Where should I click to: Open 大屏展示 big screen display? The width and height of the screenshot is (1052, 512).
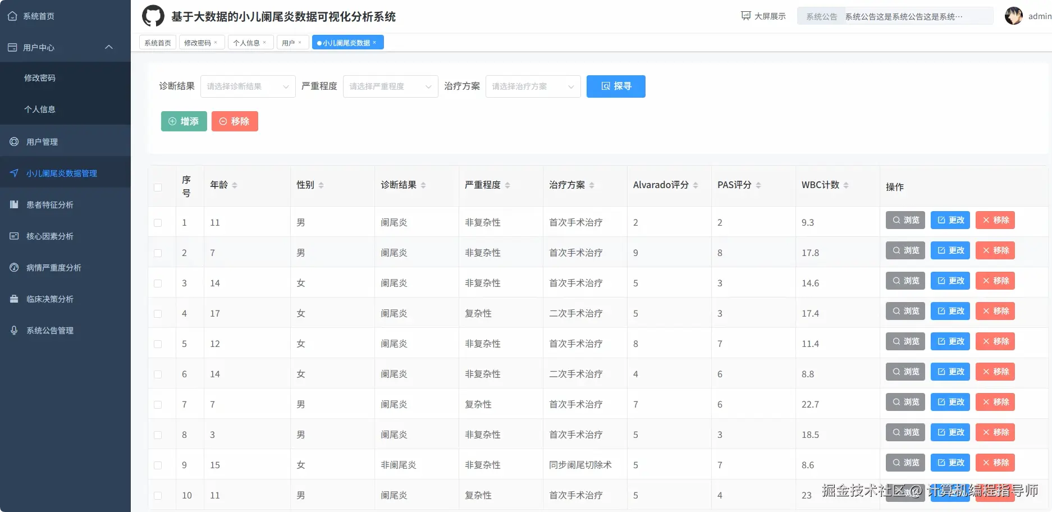[x=762, y=15]
